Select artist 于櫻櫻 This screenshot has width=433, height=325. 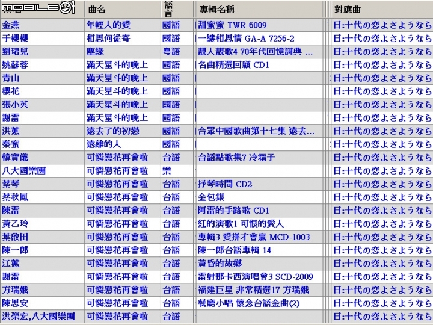15,39
